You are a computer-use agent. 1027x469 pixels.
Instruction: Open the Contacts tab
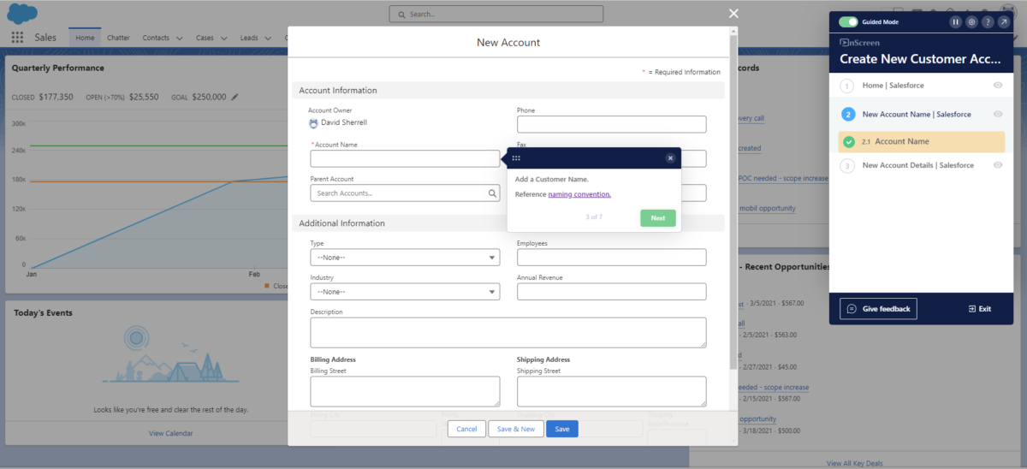click(156, 38)
